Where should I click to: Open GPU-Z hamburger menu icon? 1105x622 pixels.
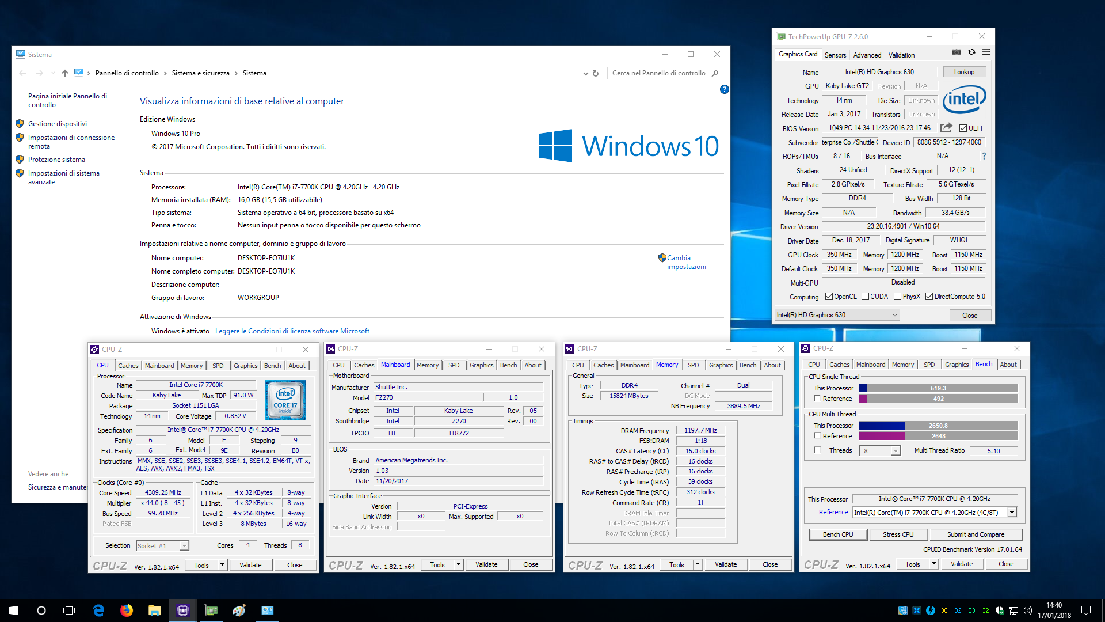point(986,52)
